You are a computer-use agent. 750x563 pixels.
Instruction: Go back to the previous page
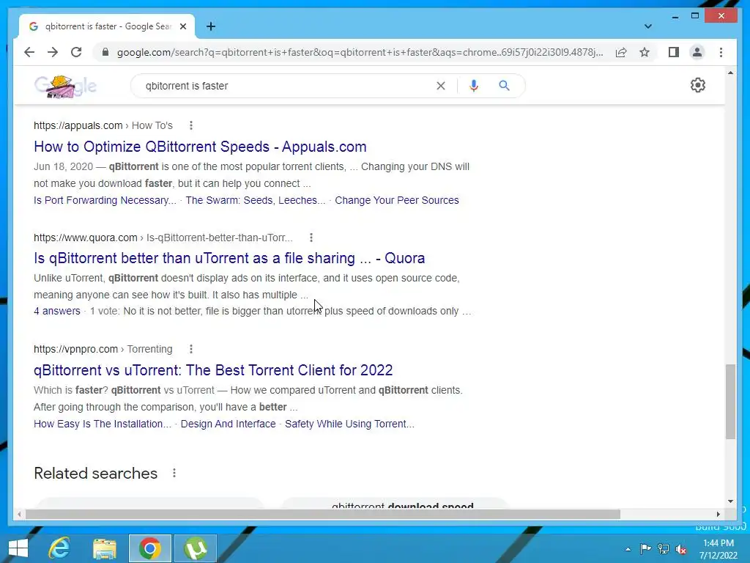click(29, 52)
